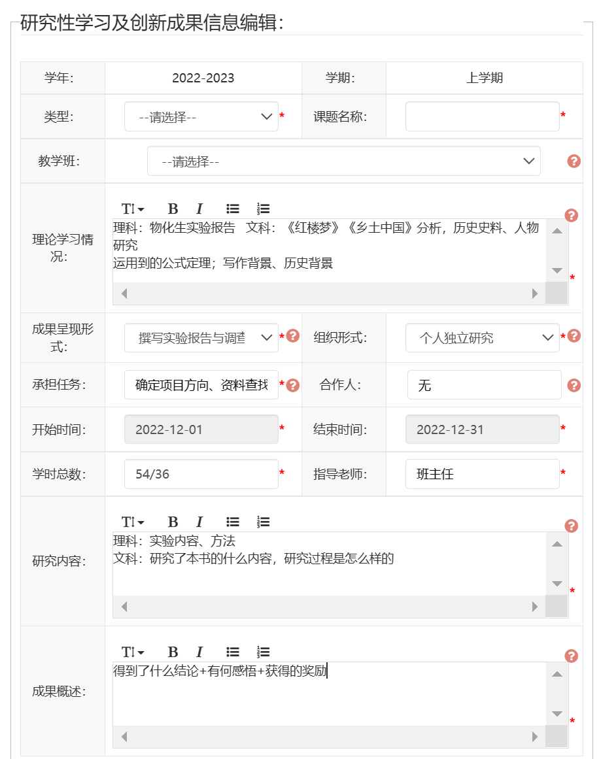This screenshot has height=759, width=601.
Task: Insert bullet list in the 理论学习情况 editor
Action: 233,209
